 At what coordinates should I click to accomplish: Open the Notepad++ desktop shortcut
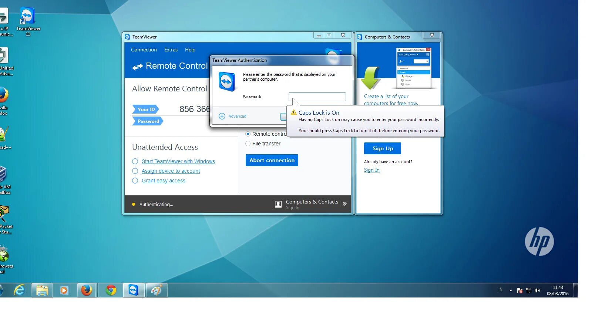click(x=4, y=138)
